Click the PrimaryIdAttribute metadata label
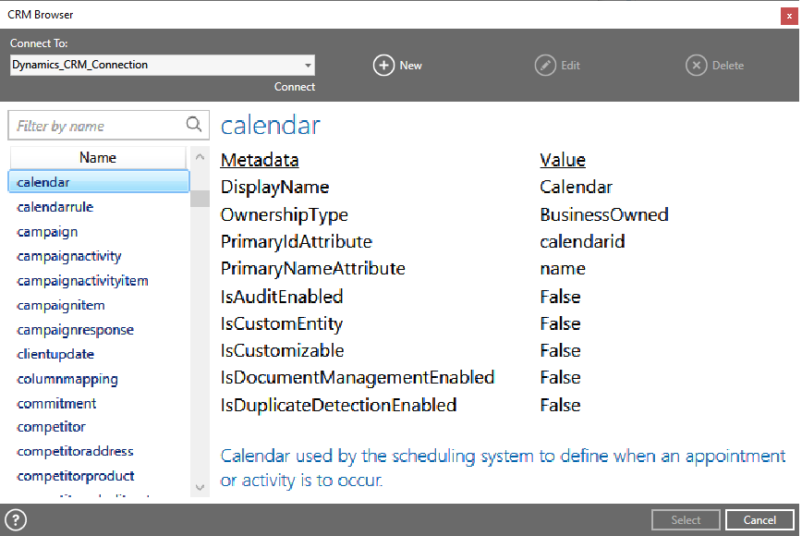 pyautogui.click(x=297, y=241)
